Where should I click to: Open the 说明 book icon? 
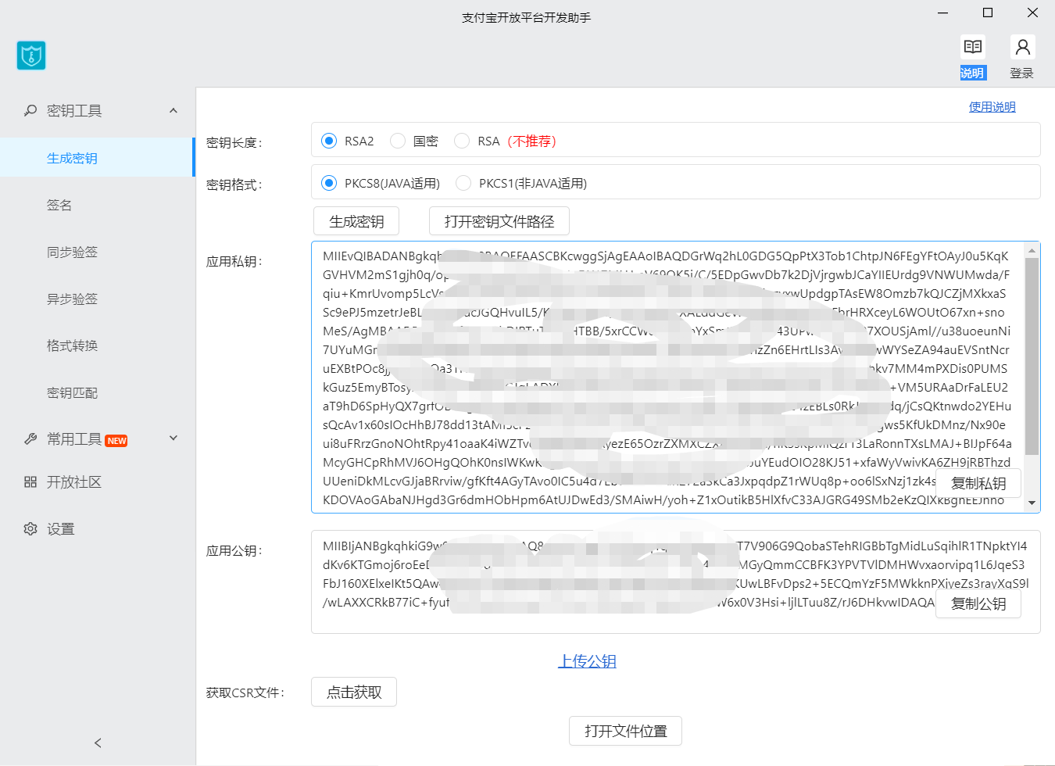click(x=973, y=47)
